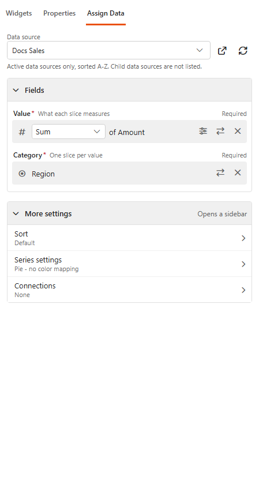This screenshot has height=488, width=259.
Task: Open the Sum aggregation dropdown
Action: (69, 132)
